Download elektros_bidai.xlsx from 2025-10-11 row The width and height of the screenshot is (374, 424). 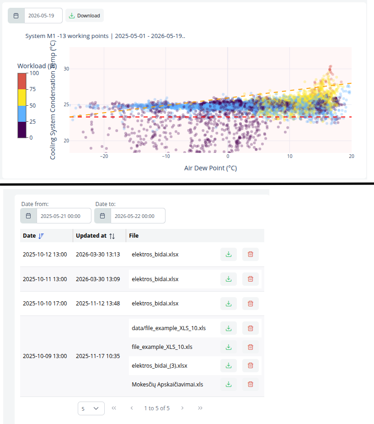click(229, 279)
